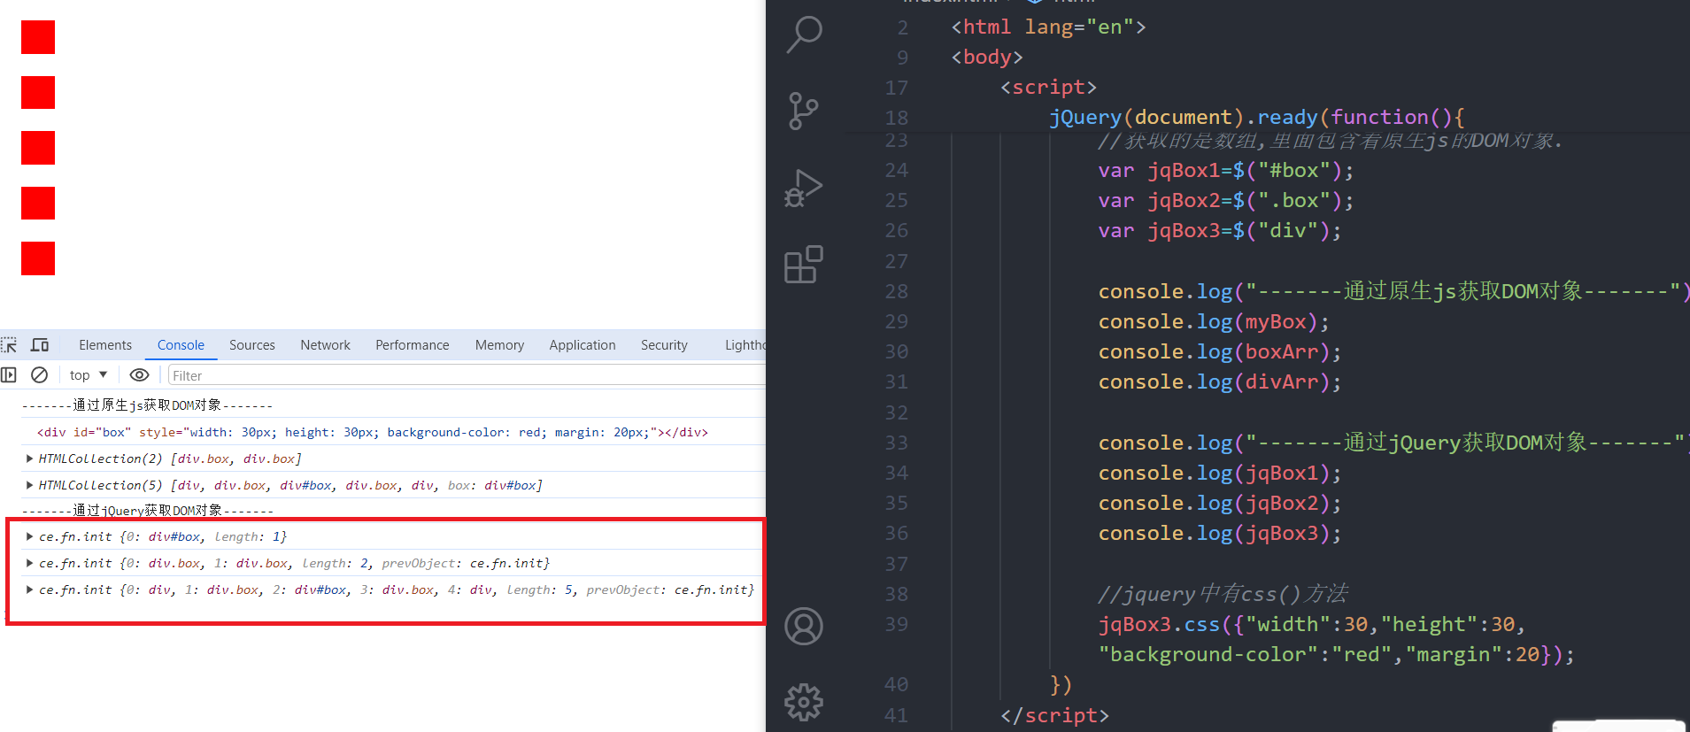Click the sticky <script> line 17
Image resolution: width=1690 pixels, height=732 pixels.
coord(1048,88)
